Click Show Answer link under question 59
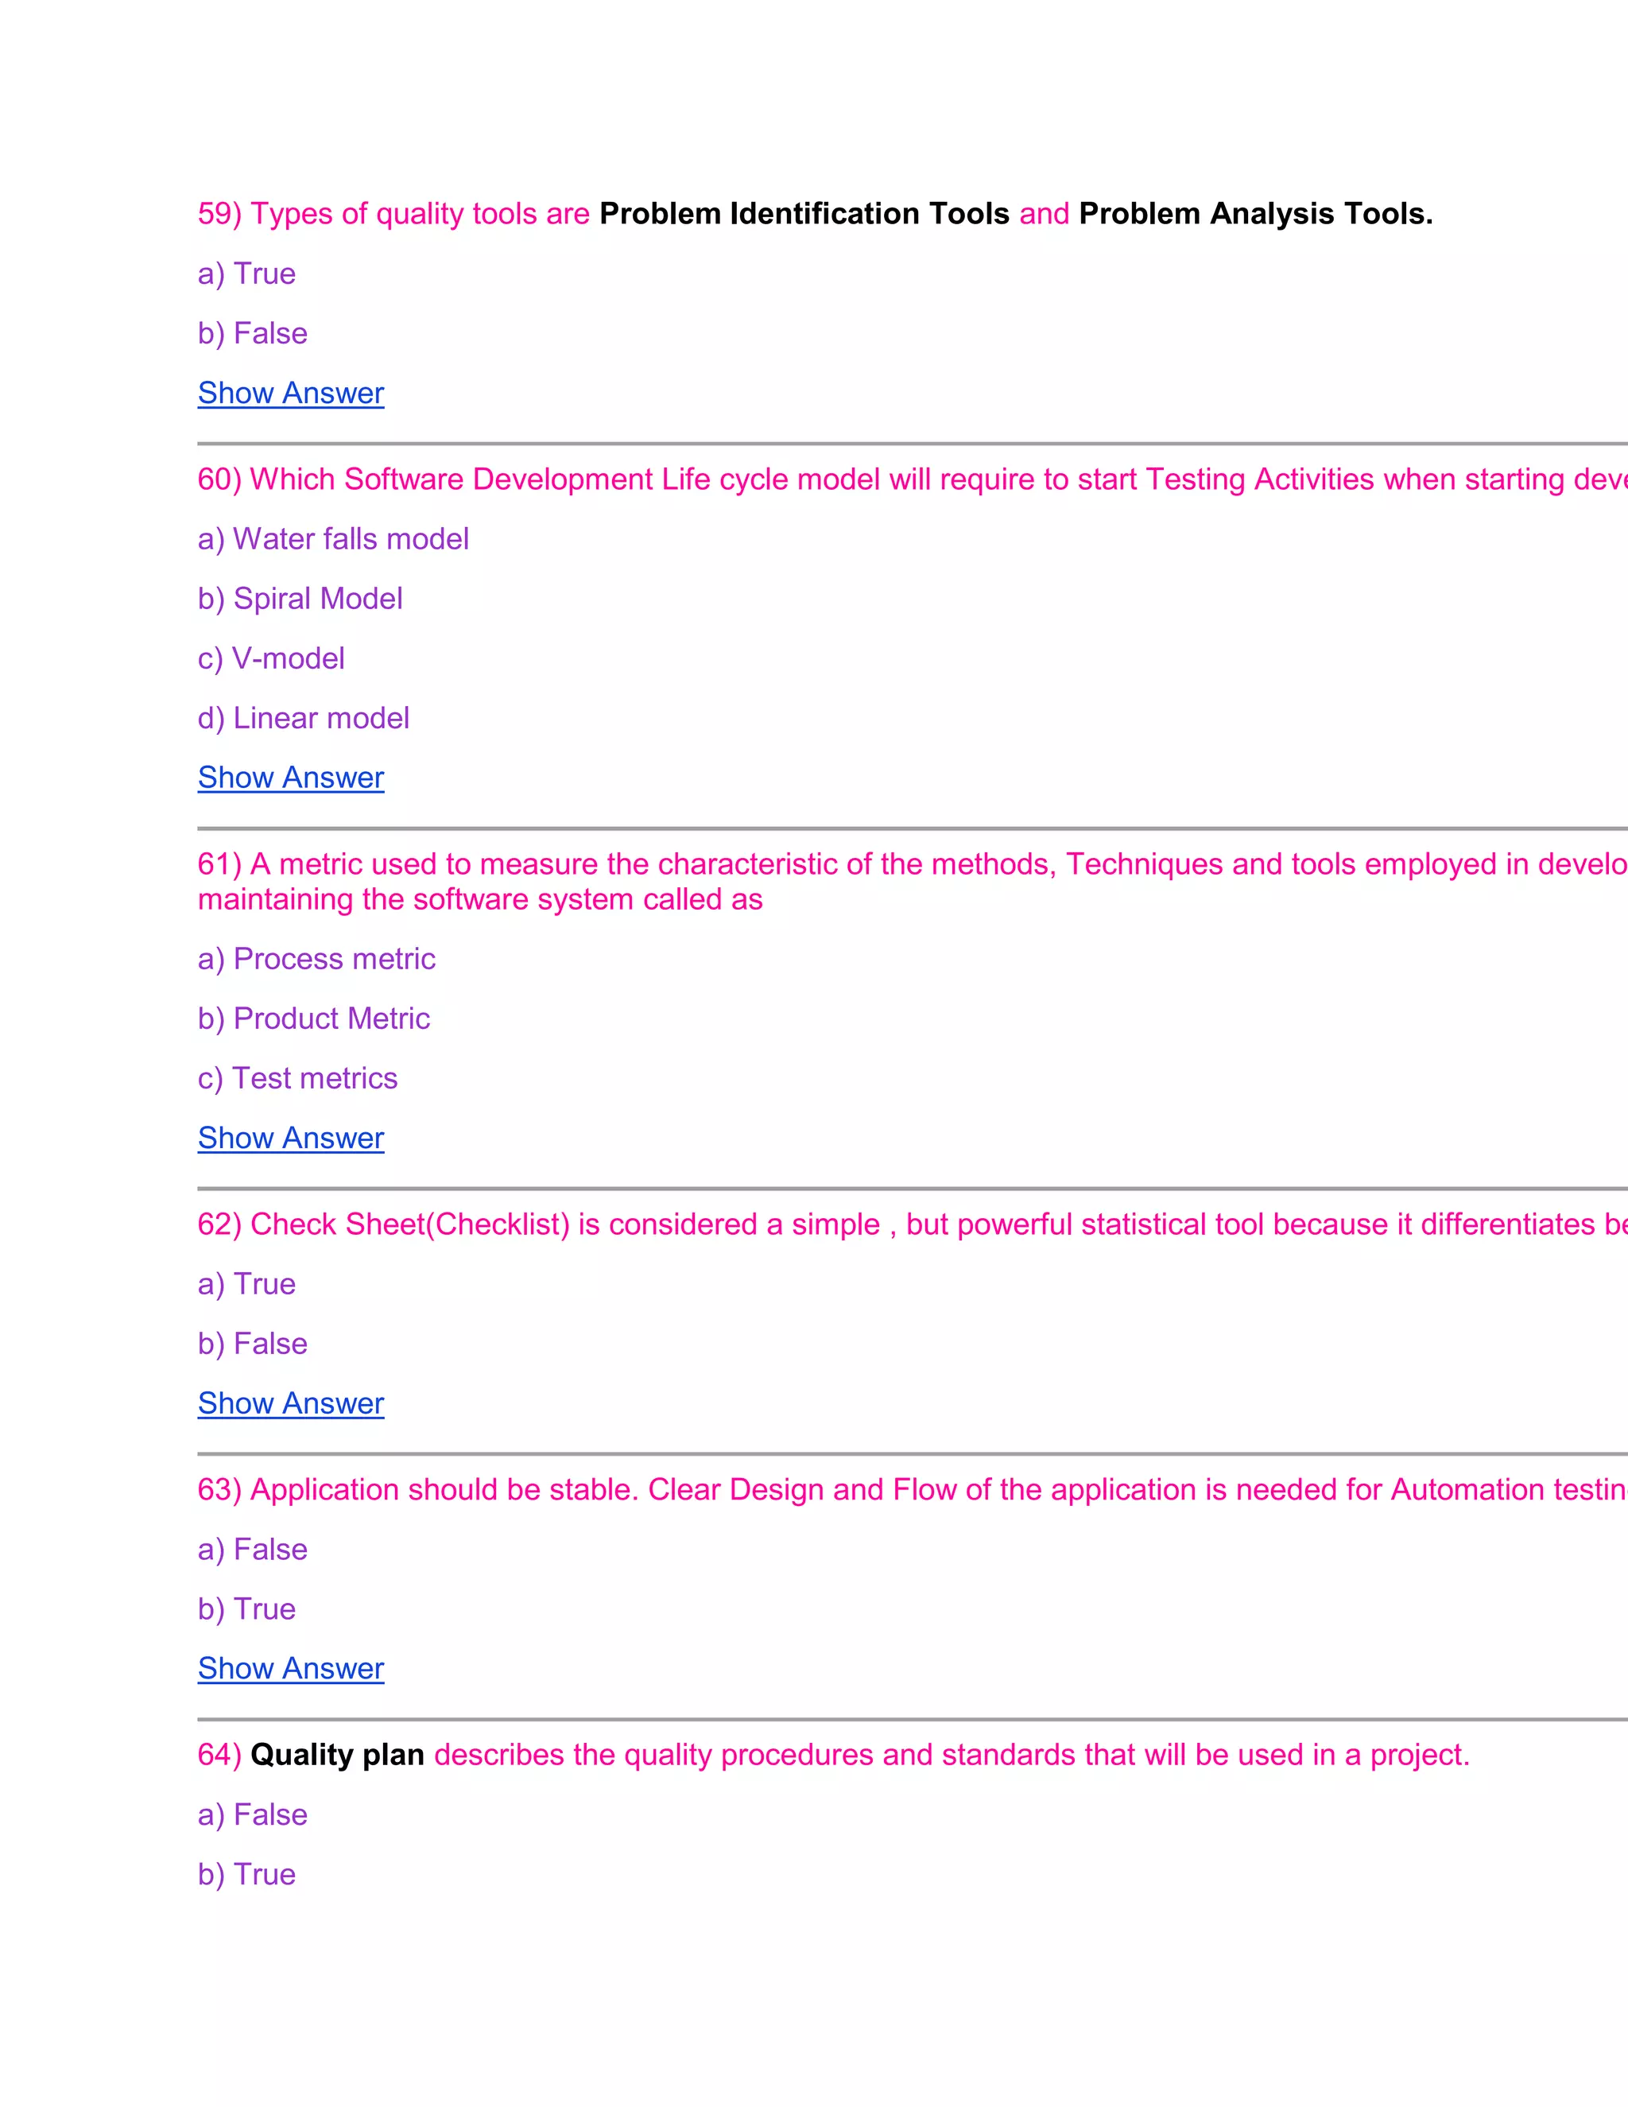Viewport: 1628px width, 2107px height. pos(290,393)
